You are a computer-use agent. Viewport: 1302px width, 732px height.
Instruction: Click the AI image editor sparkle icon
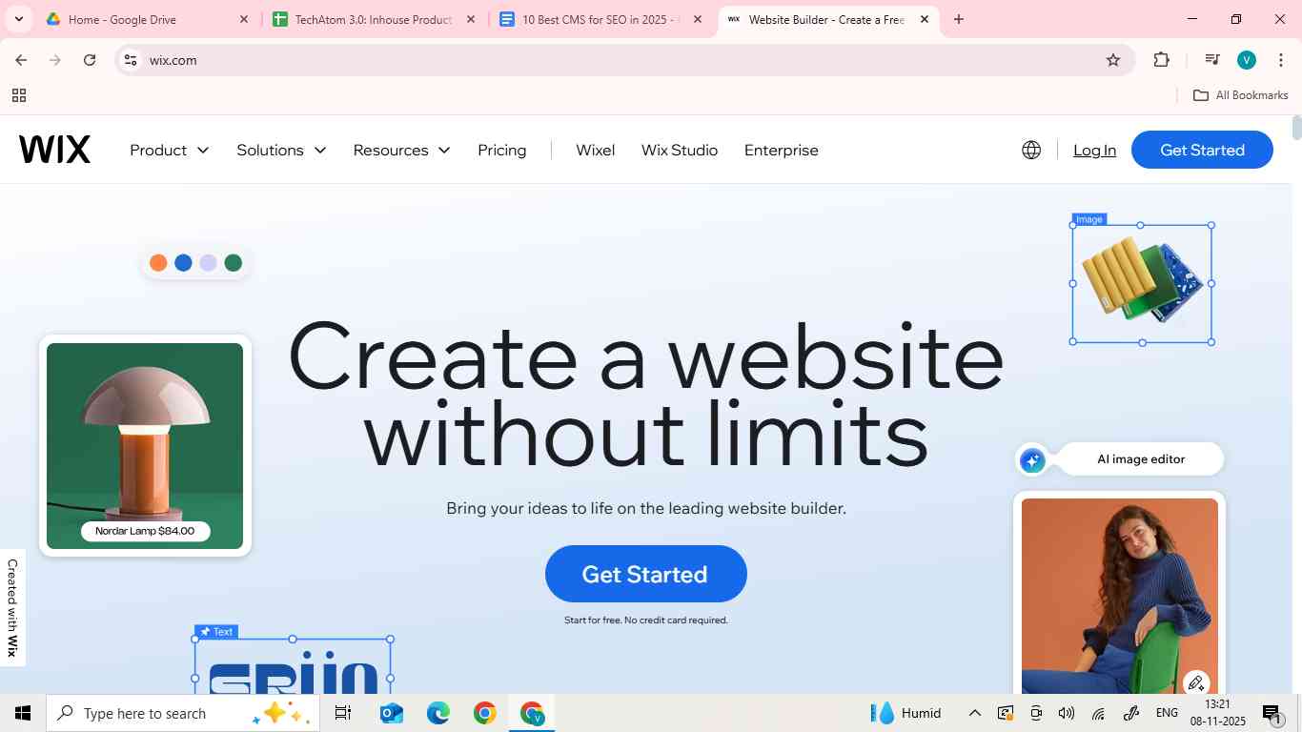click(1032, 461)
